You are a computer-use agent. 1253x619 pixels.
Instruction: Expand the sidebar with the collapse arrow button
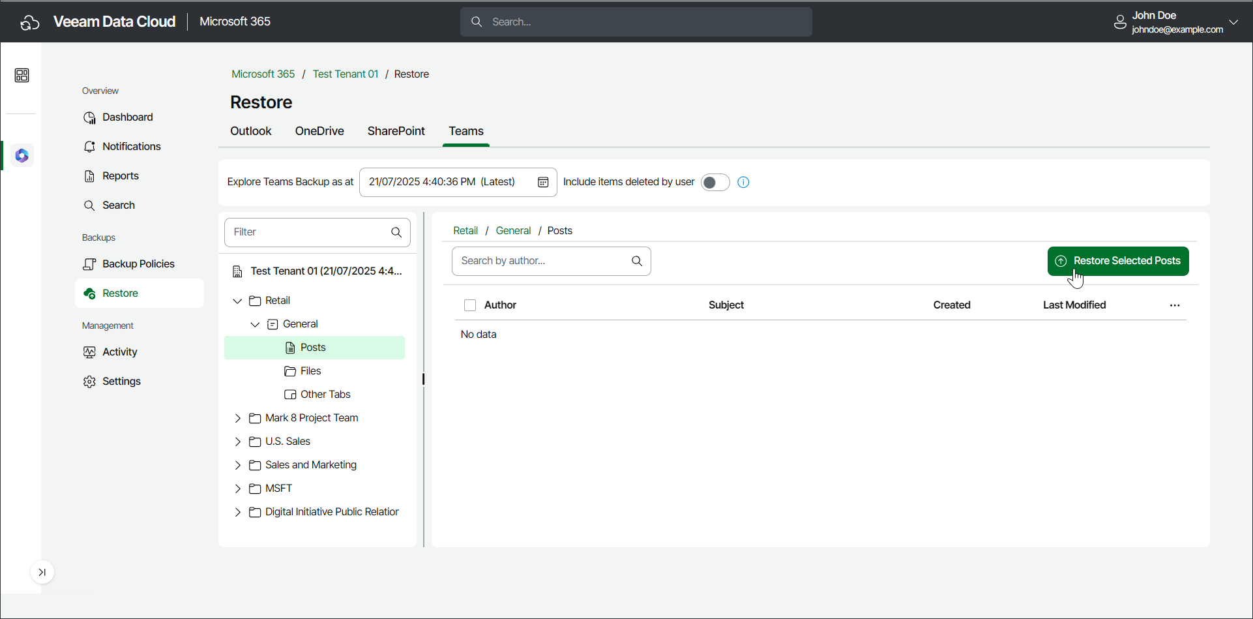[42, 573]
